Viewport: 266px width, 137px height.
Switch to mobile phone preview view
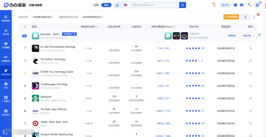(254, 17)
